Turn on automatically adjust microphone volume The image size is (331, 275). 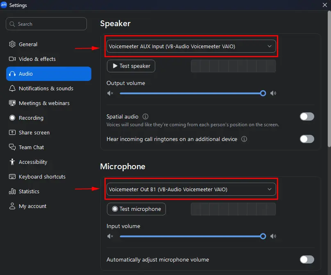(x=307, y=259)
